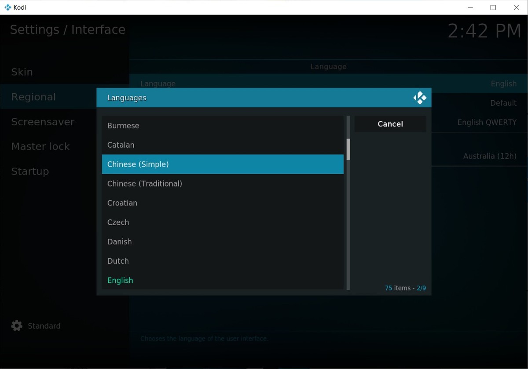The height and width of the screenshot is (369, 528).
Task: Open the English QWERTY keyboard layout setting
Action: pyautogui.click(x=487, y=122)
